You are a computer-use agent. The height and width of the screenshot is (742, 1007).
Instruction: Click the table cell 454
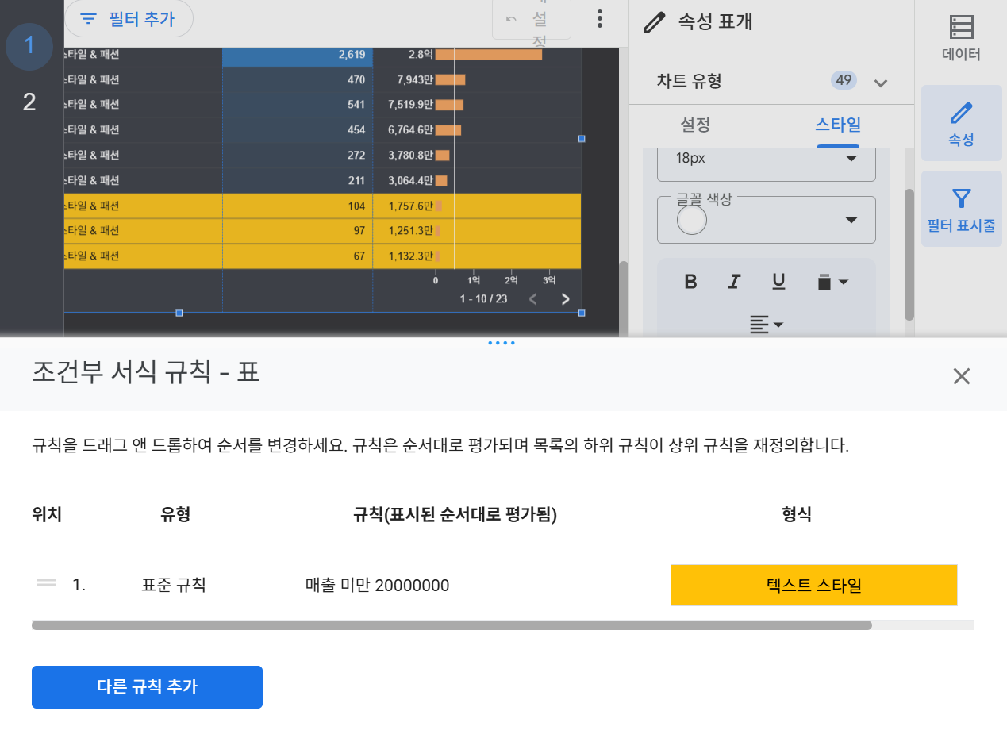356,130
